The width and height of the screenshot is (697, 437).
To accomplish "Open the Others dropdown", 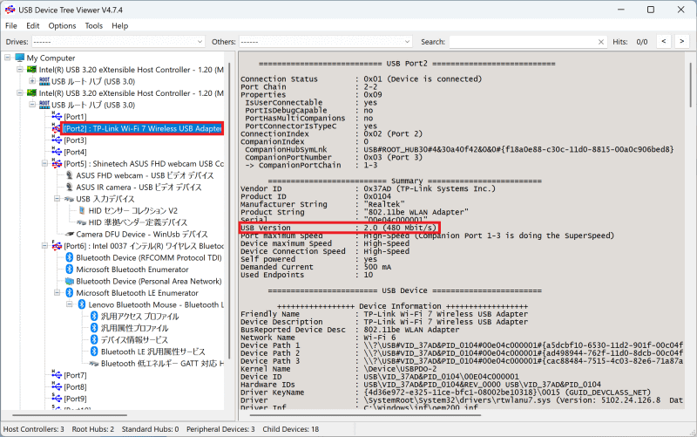I will coord(326,42).
